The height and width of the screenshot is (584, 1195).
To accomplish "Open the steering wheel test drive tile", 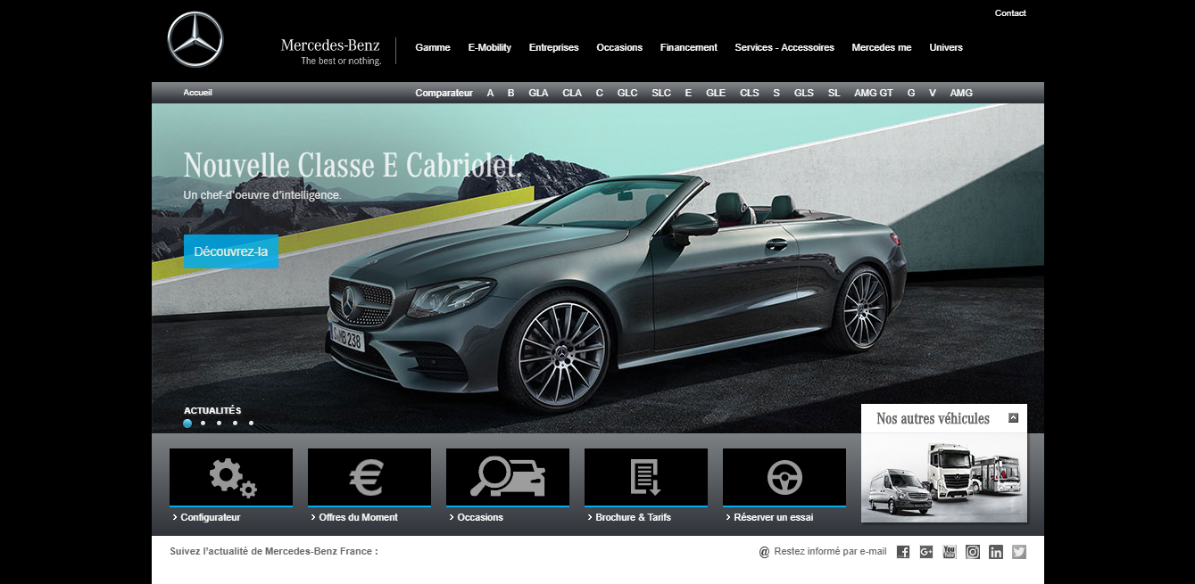I will [x=784, y=477].
